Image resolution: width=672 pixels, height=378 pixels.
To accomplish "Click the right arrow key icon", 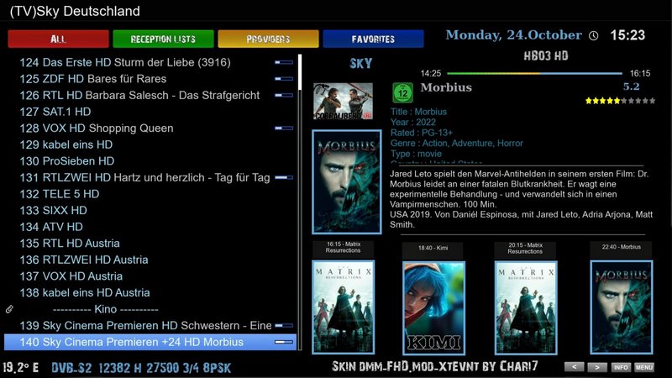I will pyautogui.click(x=597, y=367).
